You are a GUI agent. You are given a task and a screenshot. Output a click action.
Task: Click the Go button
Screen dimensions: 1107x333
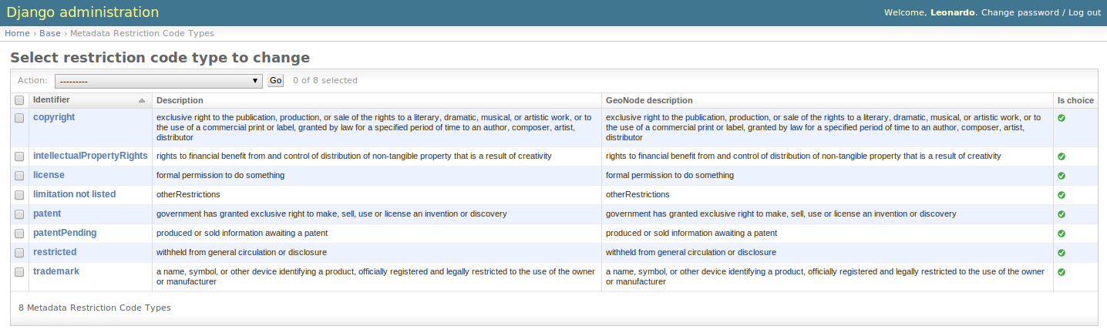(x=276, y=80)
